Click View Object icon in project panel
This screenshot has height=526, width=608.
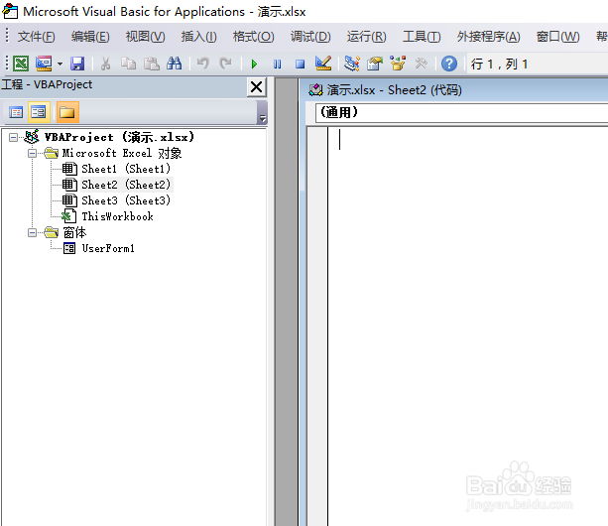(39, 112)
